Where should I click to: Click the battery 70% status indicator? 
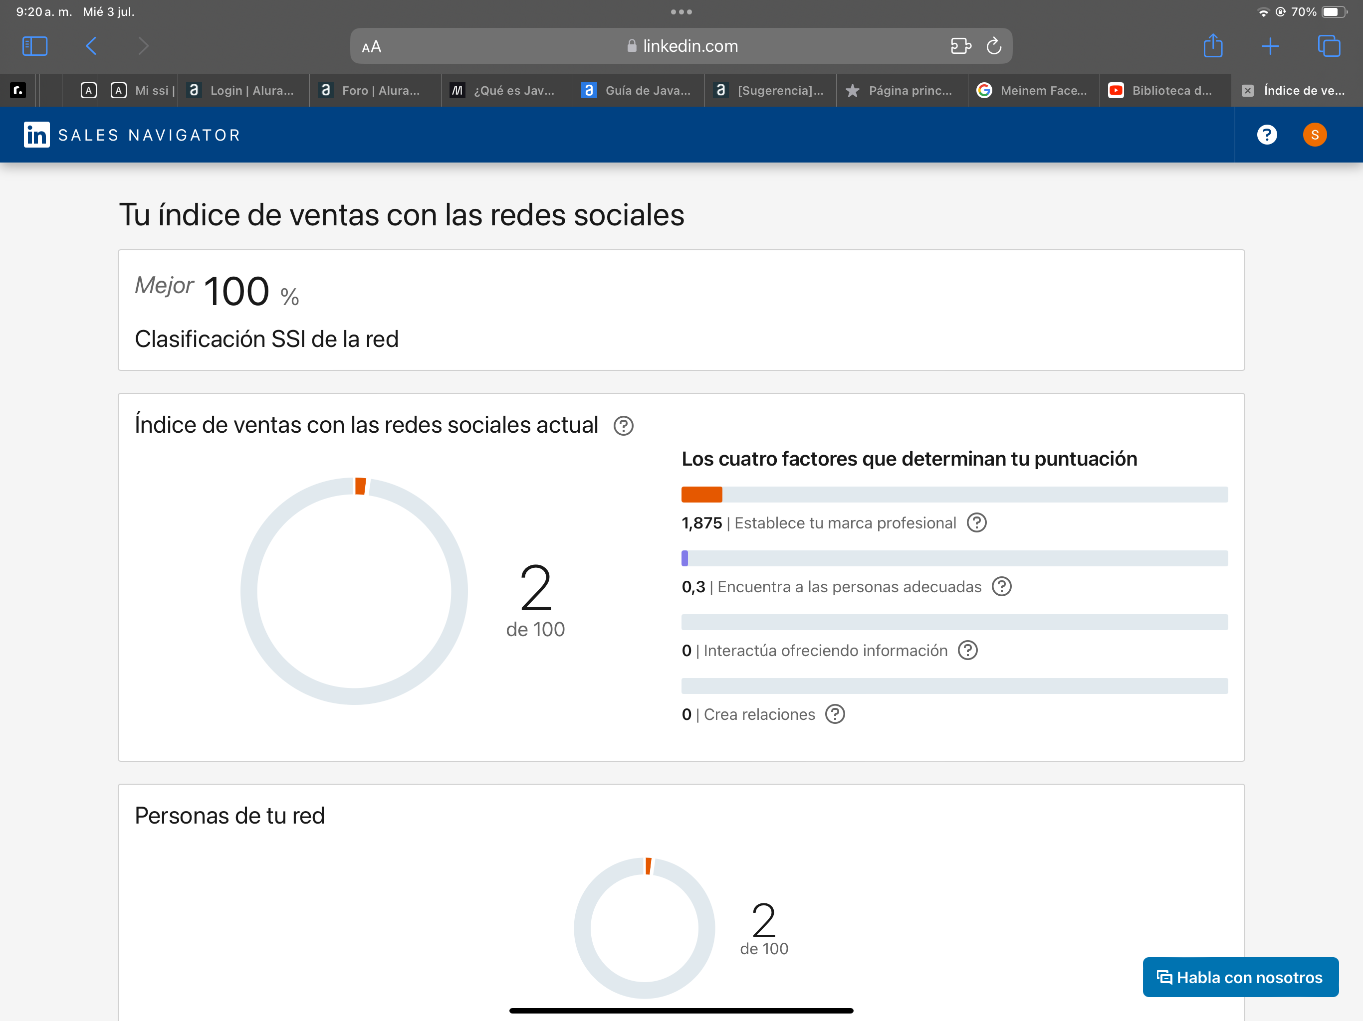tap(1319, 11)
